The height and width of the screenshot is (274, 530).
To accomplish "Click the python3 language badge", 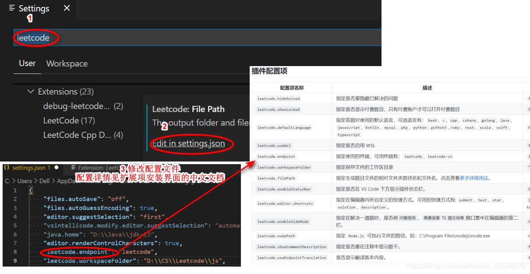I will pos(438,128).
